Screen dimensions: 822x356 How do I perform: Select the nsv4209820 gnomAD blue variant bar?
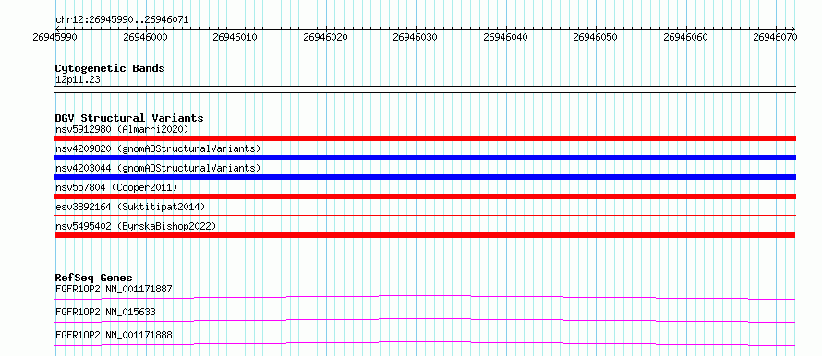tap(425, 158)
